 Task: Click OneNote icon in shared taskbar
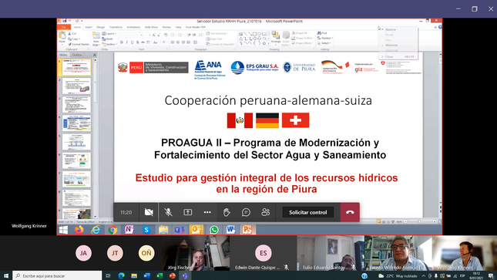pos(129,230)
